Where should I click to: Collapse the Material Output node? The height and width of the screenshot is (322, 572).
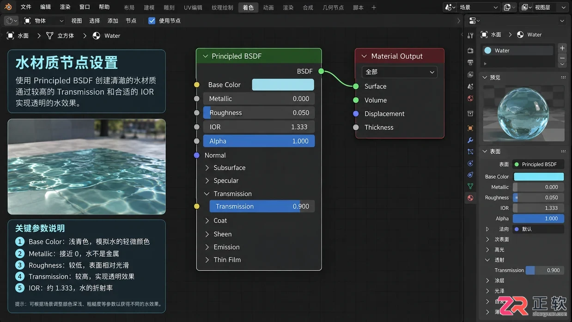(364, 56)
